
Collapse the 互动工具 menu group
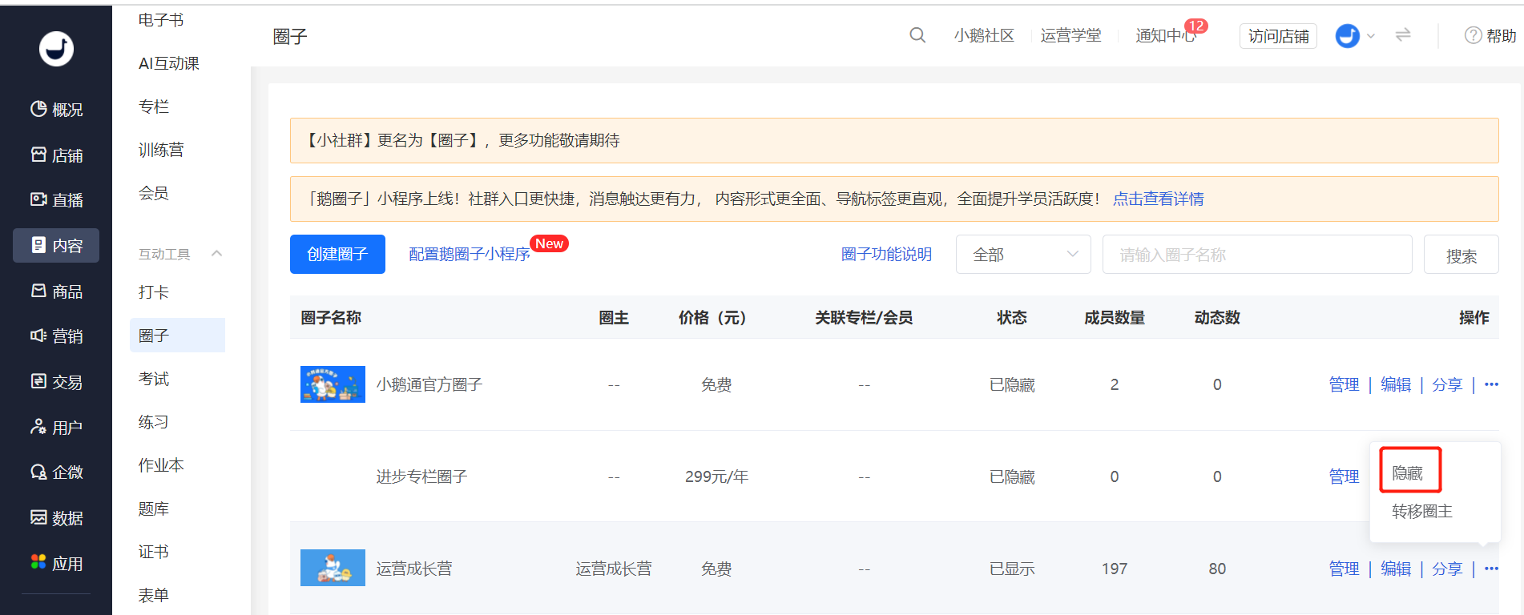[x=216, y=254]
